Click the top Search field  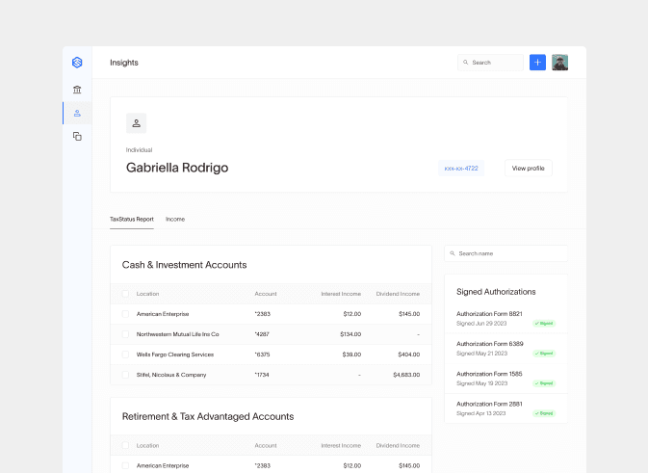point(491,63)
